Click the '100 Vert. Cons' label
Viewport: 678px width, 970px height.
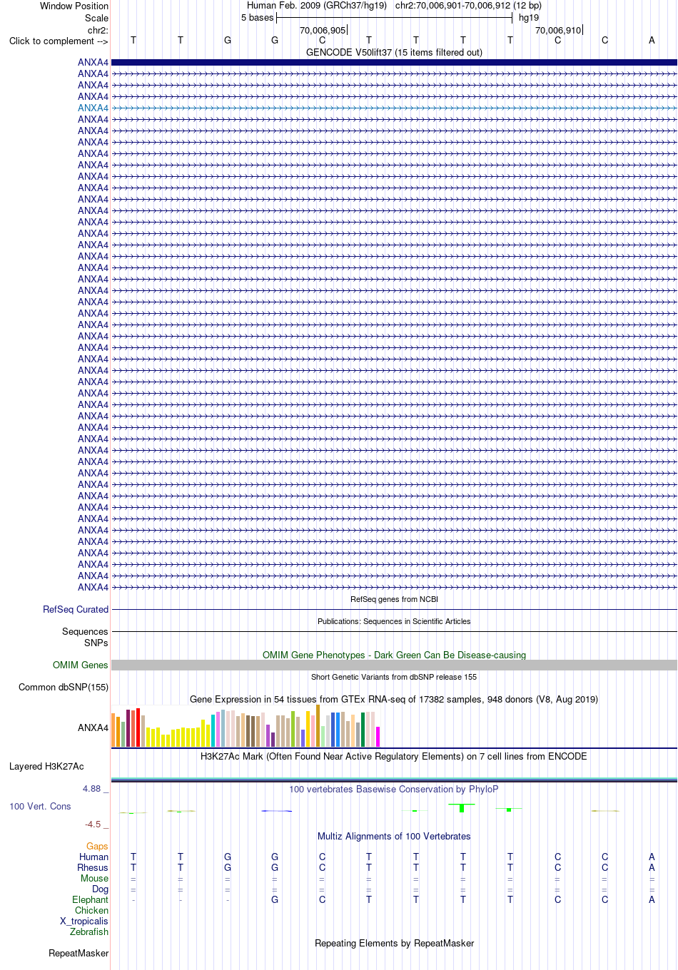coord(40,806)
